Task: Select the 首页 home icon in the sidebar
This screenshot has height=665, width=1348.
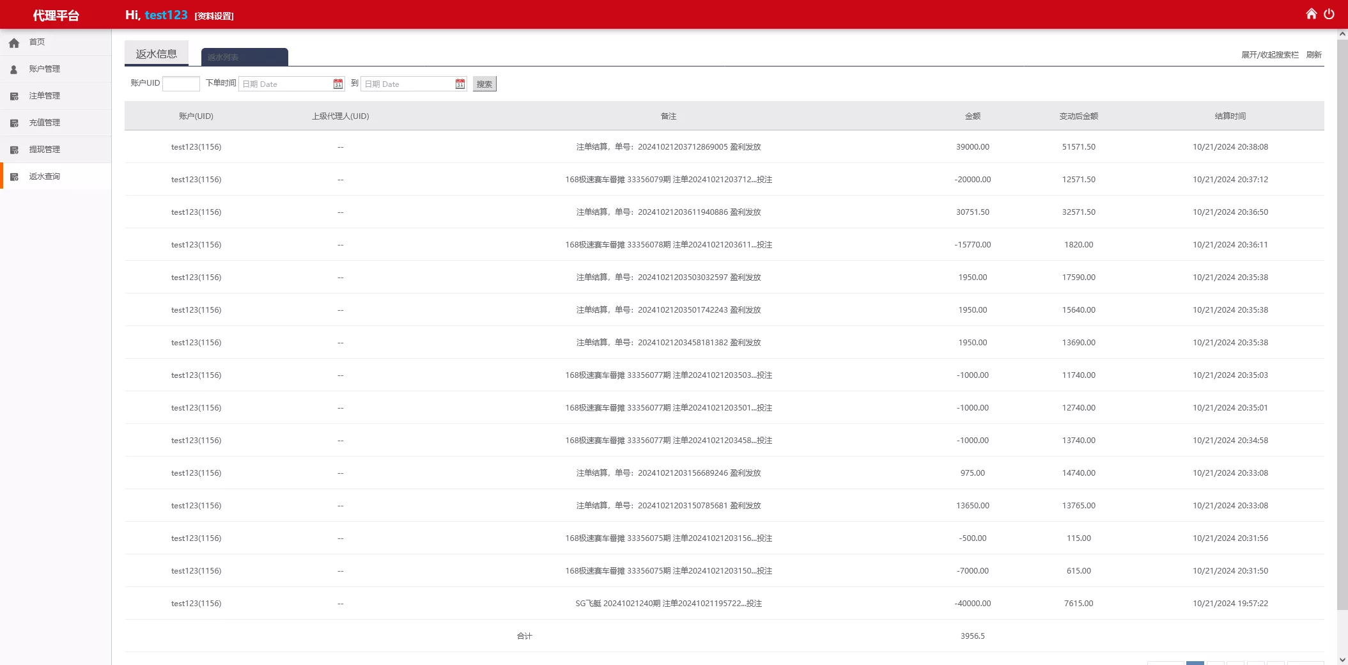Action: point(14,42)
